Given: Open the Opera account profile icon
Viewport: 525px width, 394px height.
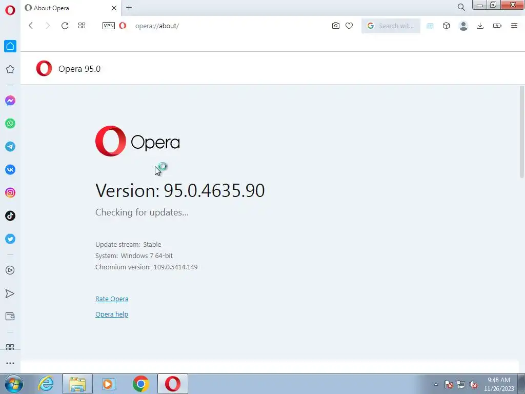Looking at the screenshot, I should [x=463, y=26].
